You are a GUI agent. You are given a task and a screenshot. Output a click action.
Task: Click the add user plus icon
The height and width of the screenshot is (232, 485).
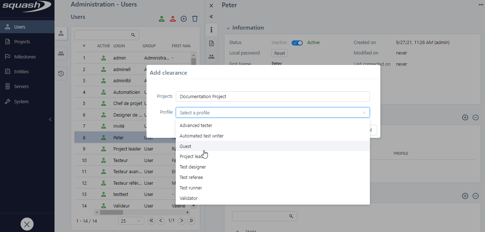184,19
